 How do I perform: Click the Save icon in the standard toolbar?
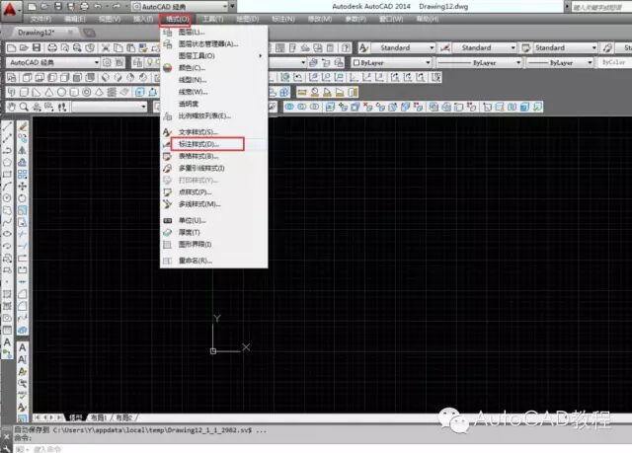click(x=37, y=48)
